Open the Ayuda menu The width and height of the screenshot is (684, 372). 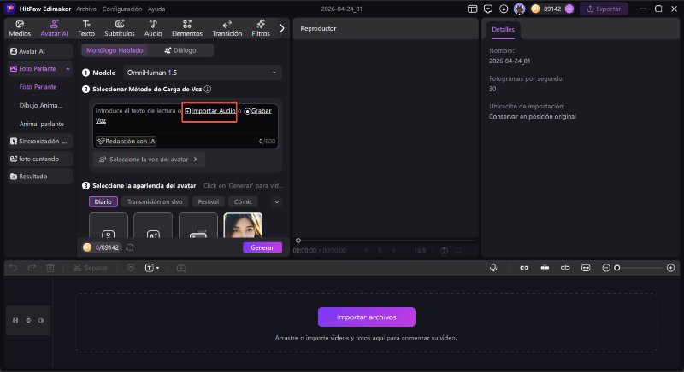(x=156, y=9)
